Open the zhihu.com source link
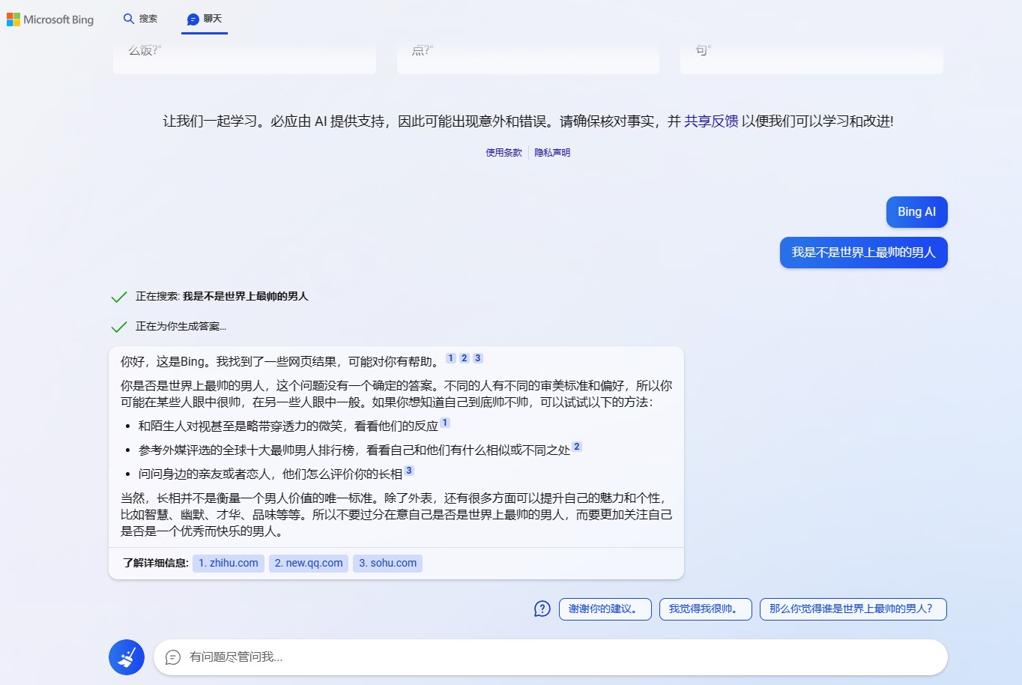This screenshot has width=1022, height=685. 228,563
